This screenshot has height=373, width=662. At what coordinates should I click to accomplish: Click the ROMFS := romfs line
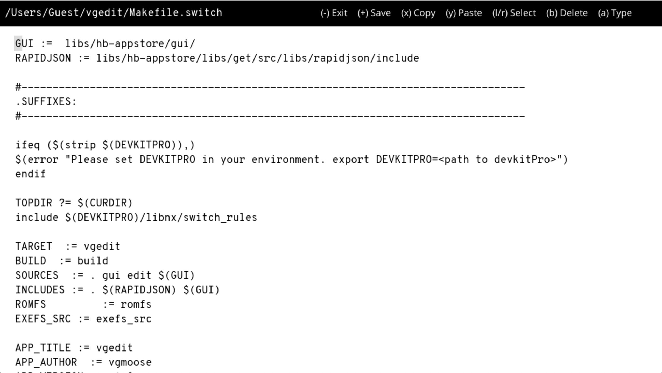[83, 304]
